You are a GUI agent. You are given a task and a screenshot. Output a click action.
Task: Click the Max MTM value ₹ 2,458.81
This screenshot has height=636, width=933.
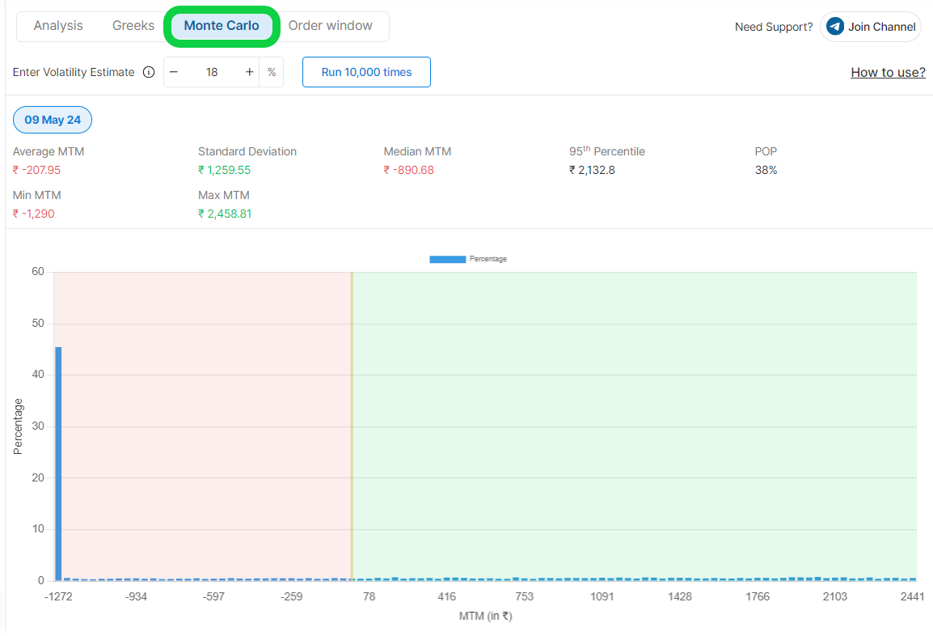pos(225,213)
